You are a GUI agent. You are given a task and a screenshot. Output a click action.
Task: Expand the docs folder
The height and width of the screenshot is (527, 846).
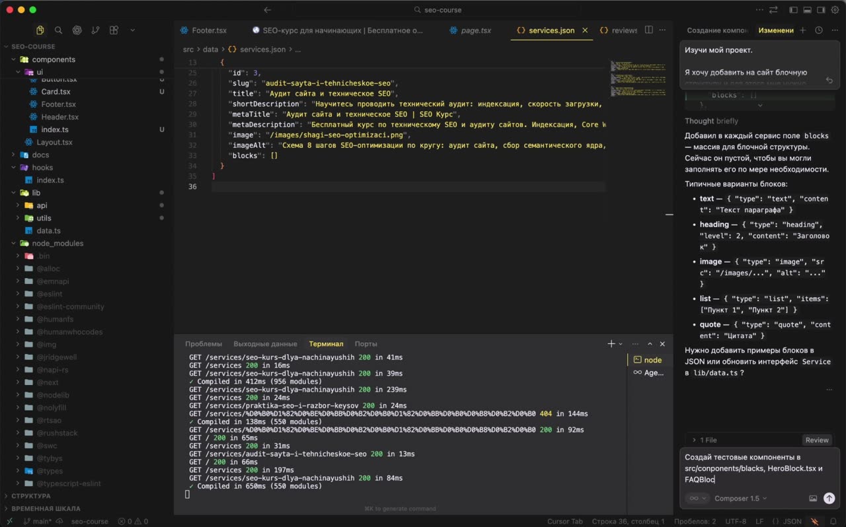click(40, 155)
